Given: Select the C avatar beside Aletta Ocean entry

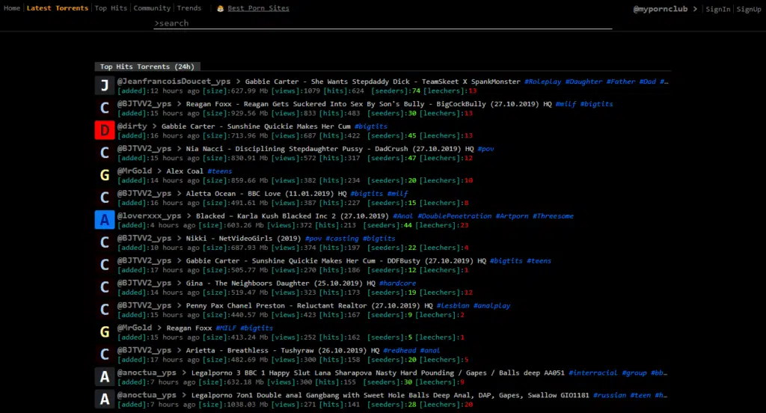Looking at the screenshot, I should coord(105,198).
